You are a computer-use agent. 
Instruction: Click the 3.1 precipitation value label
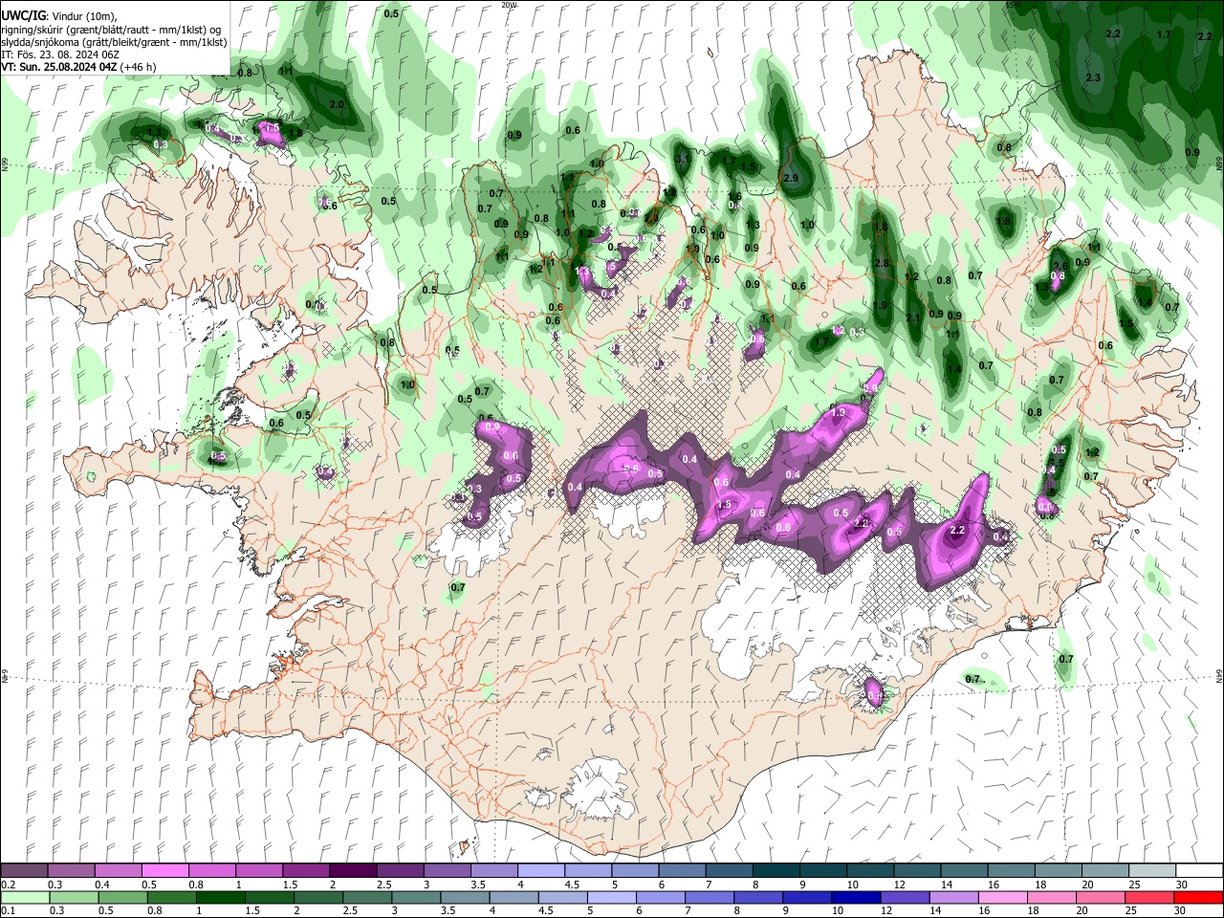click(682, 158)
